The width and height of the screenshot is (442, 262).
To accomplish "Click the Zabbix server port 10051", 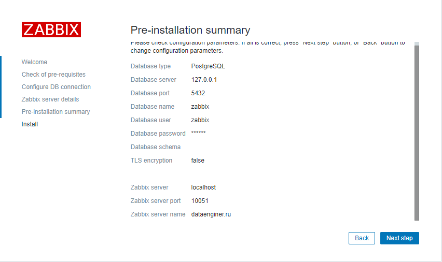I will coord(200,201).
